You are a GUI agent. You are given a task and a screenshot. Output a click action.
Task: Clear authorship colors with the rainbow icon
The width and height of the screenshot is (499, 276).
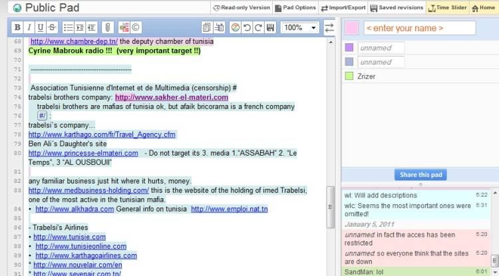[x=235, y=28]
